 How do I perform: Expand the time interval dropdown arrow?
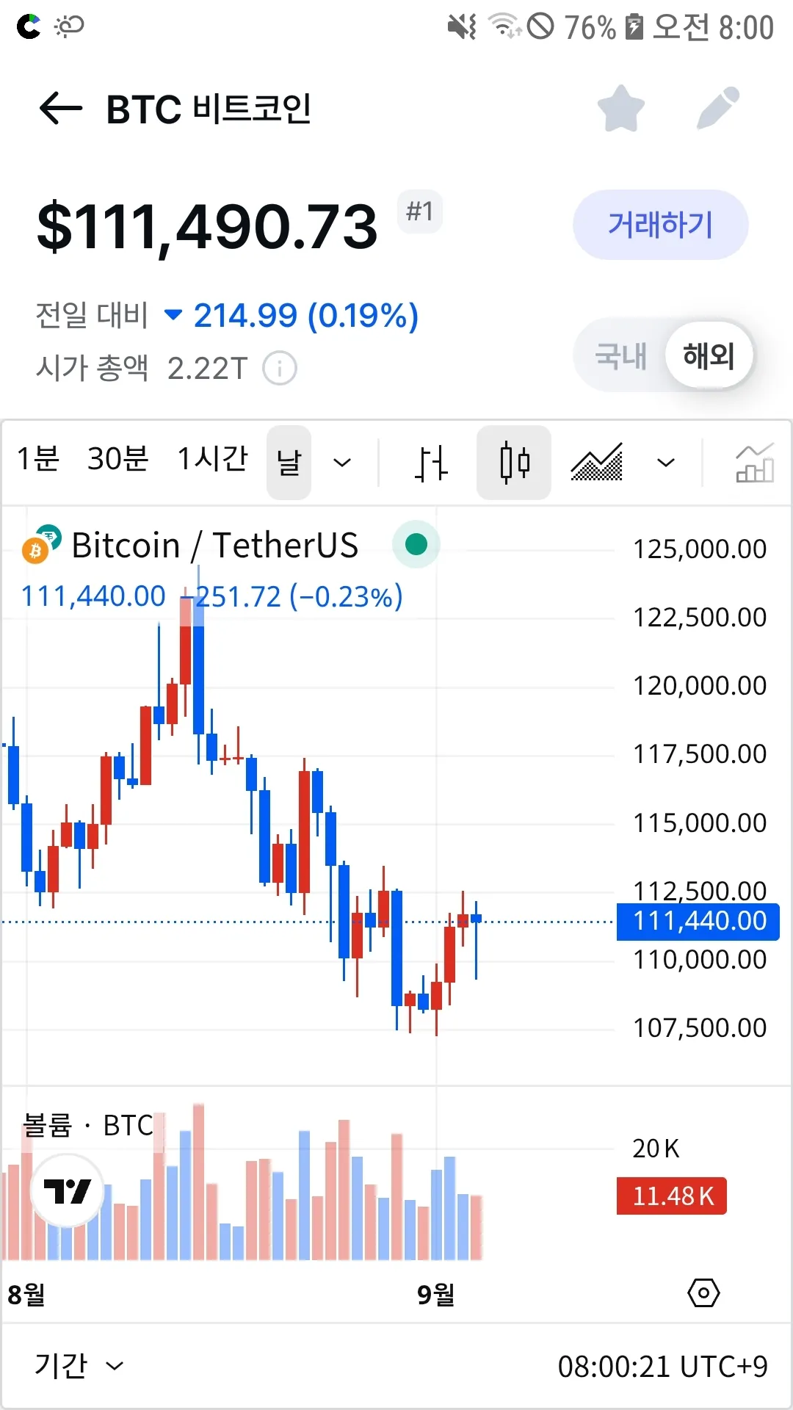coord(342,463)
